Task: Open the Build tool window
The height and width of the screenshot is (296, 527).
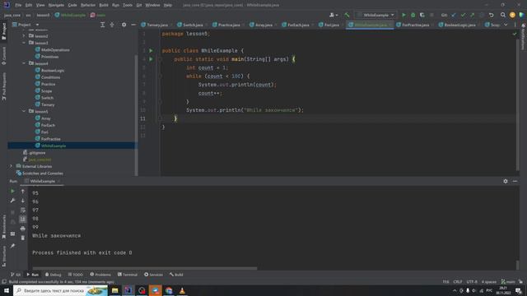Action: tap(176, 275)
